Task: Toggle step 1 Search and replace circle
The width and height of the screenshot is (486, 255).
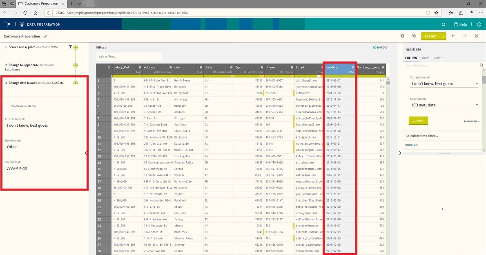Action: [76, 47]
